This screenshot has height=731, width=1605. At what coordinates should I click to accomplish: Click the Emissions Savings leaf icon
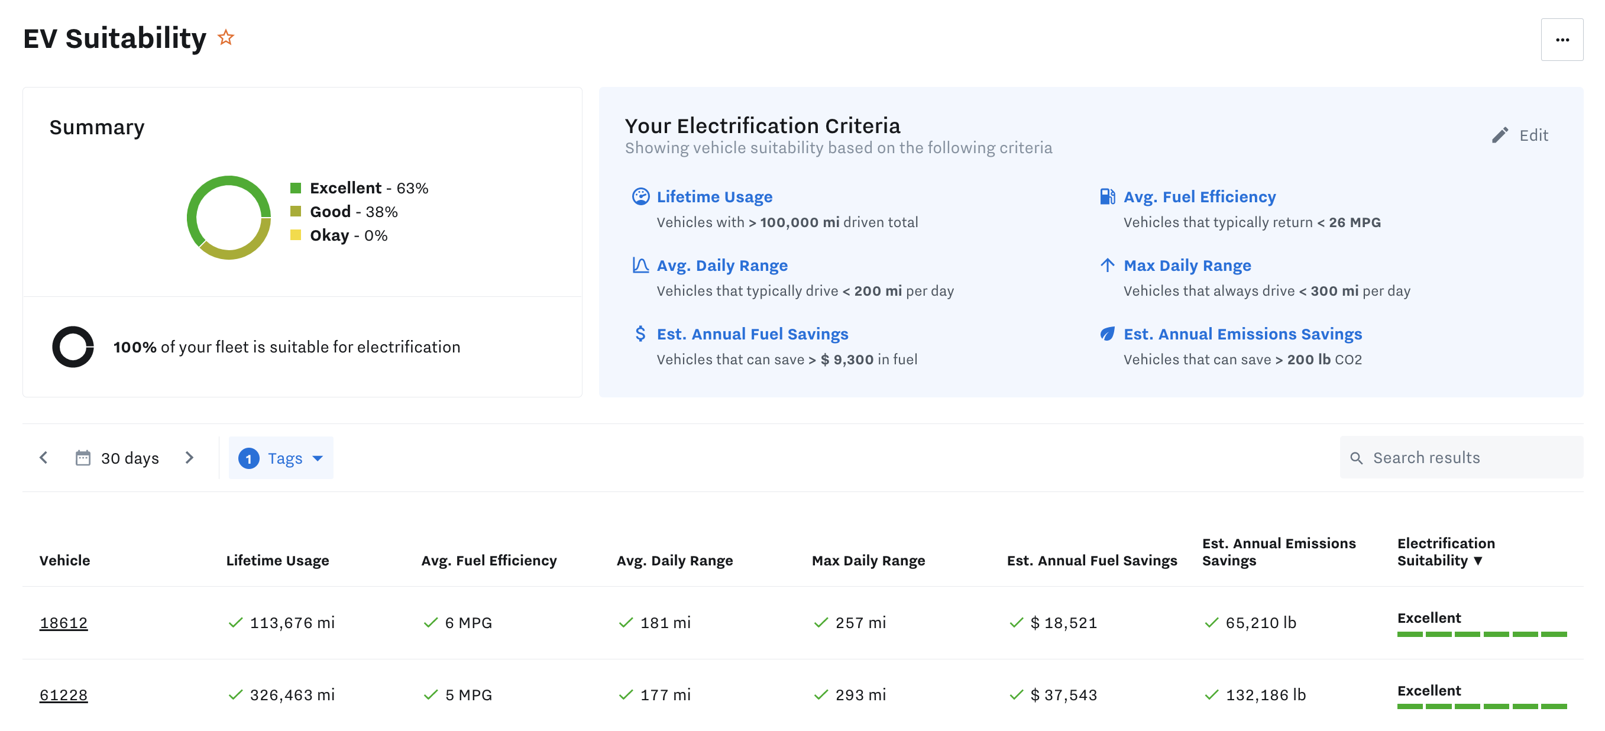(x=1106, y=334)
